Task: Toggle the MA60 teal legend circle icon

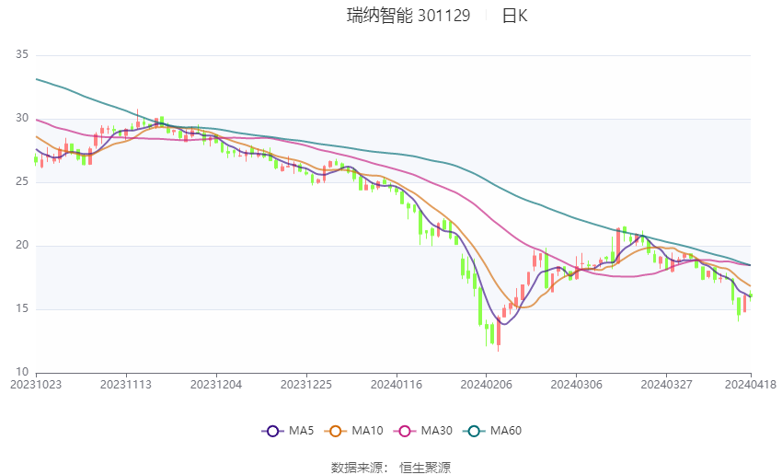Action: click(474, 431)
